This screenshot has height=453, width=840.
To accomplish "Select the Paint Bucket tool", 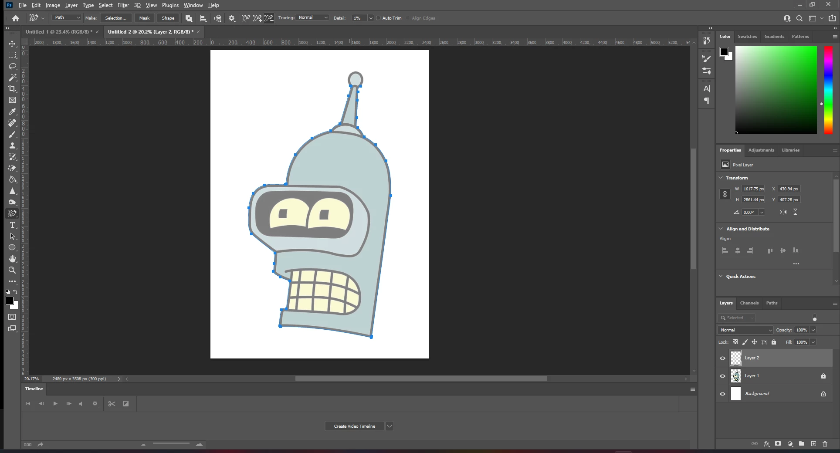I will point(12,179).
